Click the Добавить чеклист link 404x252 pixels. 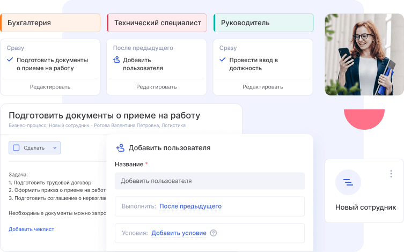coord(31,229)
